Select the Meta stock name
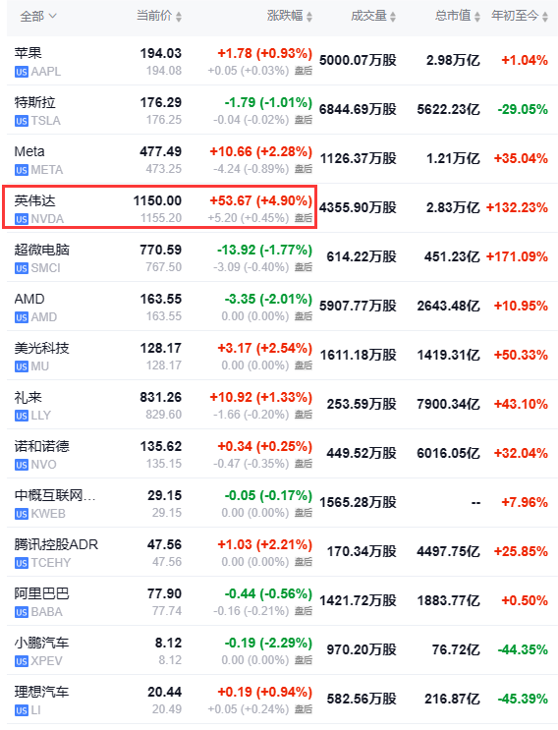This screenshot has height=730, width=558. (x=29, y=151)
